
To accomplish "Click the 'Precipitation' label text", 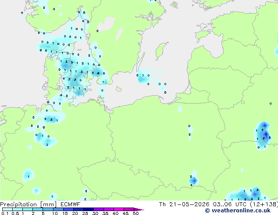I will (18, 204).
